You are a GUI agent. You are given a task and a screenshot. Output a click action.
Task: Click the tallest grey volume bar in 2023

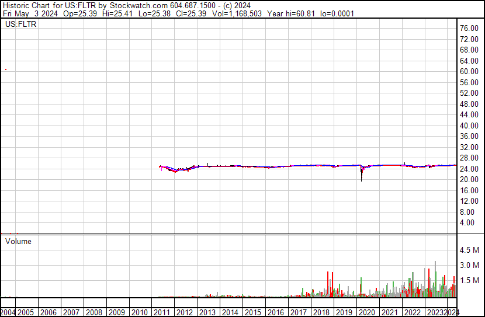(x=435, y=279)
